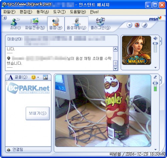
Task: Minimize the messenger window
Action: 148,5
